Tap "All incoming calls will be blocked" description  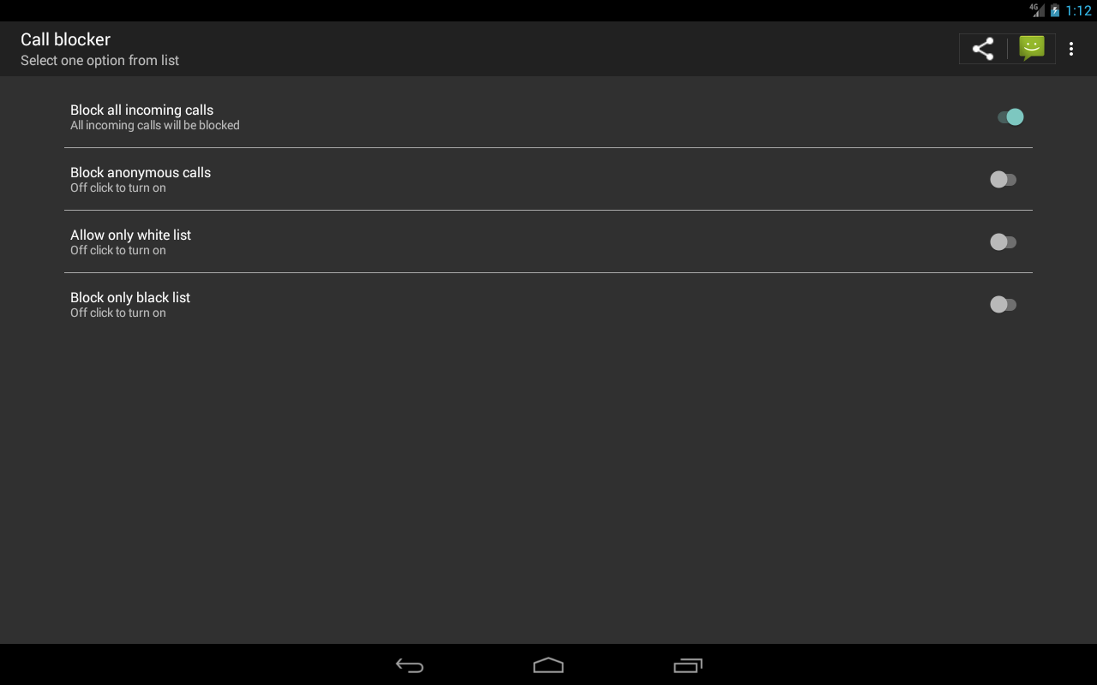(x=155, y=125)
